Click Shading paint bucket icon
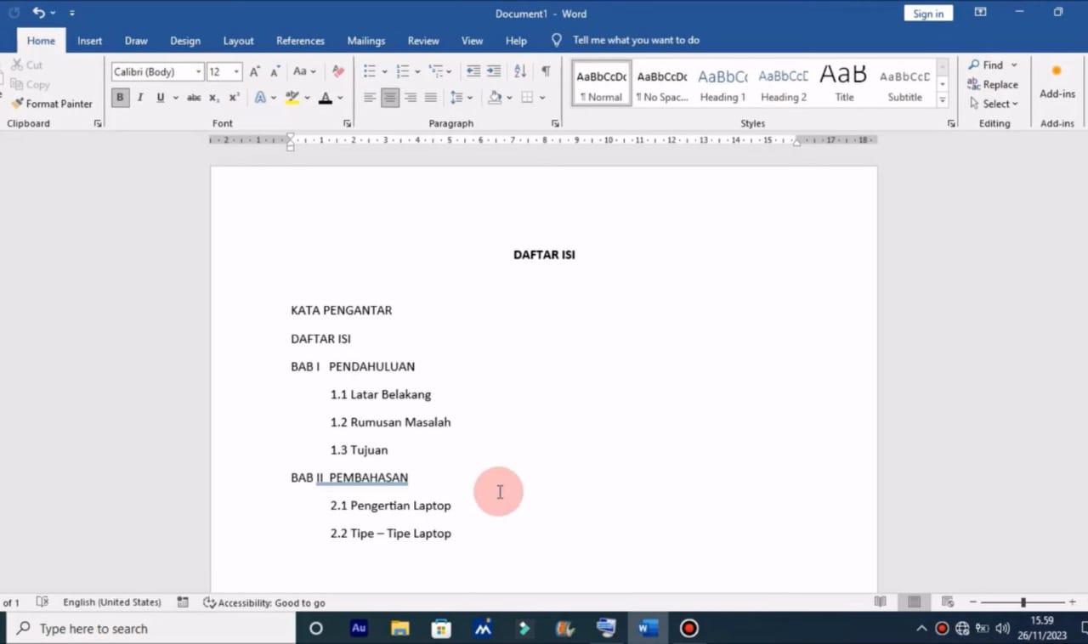Viewport: 1088px width, 644px height. (x=495, y=98)
